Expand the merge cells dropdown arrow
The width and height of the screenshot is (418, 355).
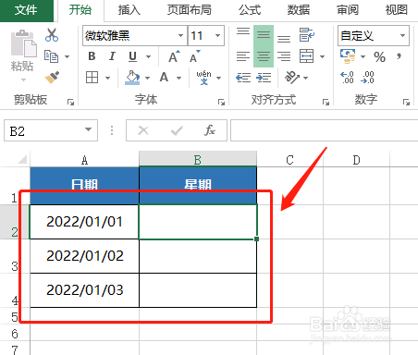(323, 56)
